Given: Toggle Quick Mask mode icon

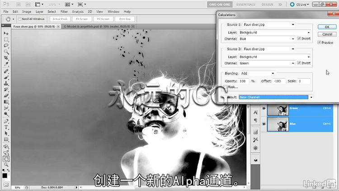Looking at the screenshot, I should click(x=6, y=185).
